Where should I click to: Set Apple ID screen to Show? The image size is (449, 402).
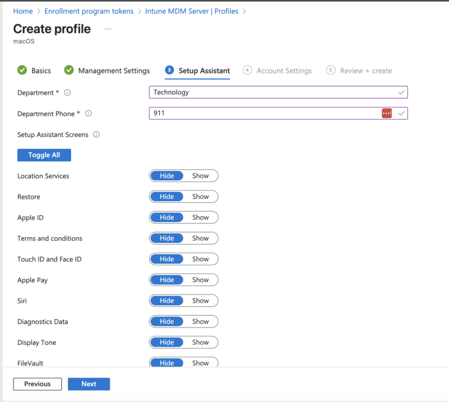201,218
